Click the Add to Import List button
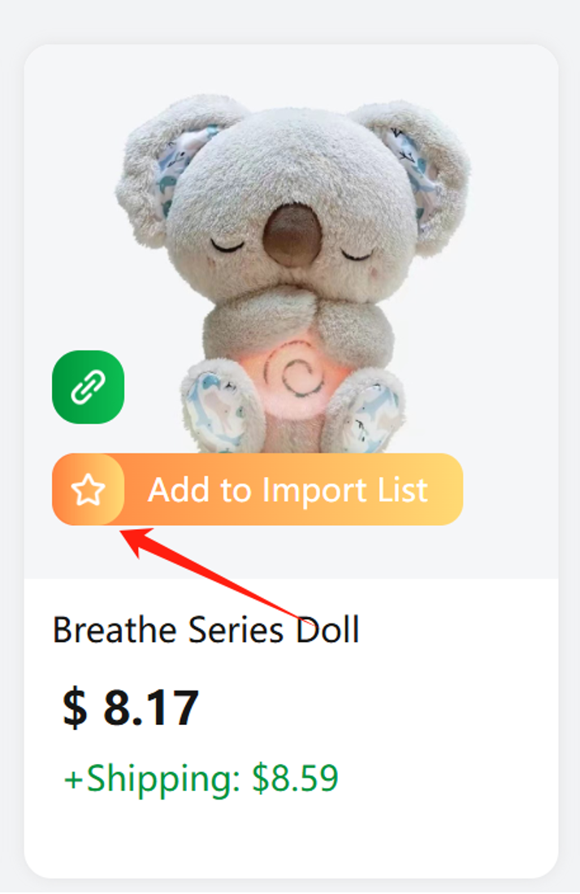The image size is (580, 894). [x=258, y=489]
